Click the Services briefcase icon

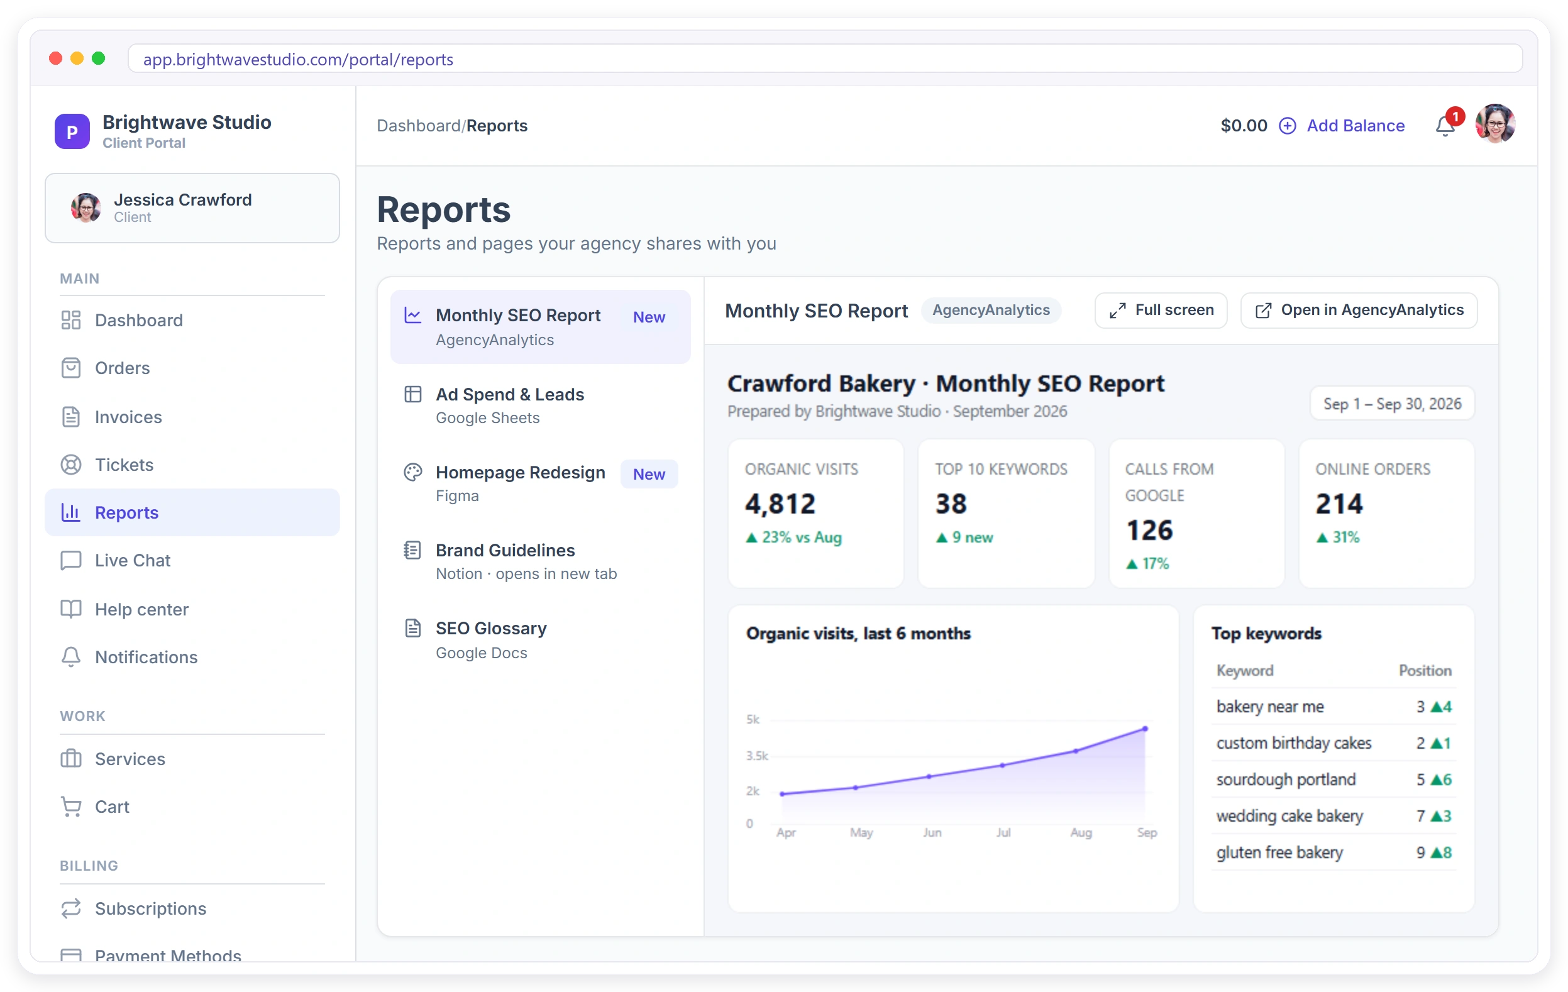coord(71,759)
